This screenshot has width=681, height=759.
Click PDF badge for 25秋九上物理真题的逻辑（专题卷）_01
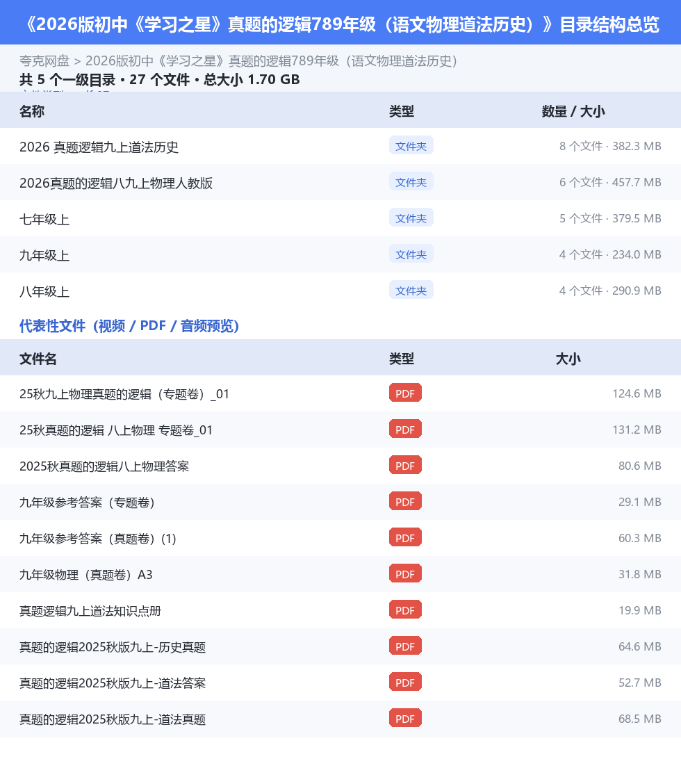tap(405, 393)
